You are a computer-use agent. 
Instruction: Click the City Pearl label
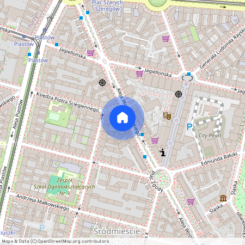point(210,136)
